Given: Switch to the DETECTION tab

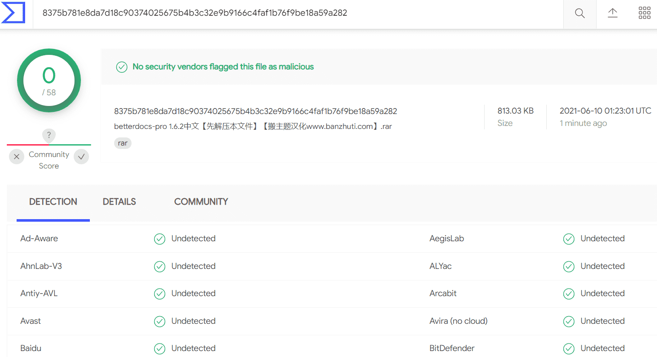Looking at the screenshot, I should [x=53, y=202].
